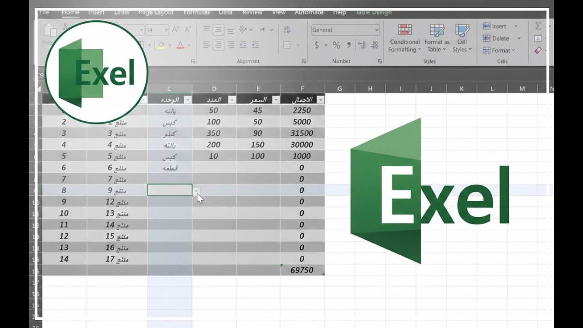
Task: Apply Accounting dollar number format
Action: click(x=317, y=45)
